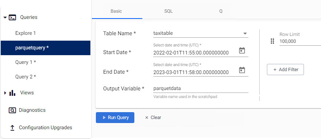The image size is (321, 139).
Task: Grab the Row Limit drag handle
Action: coord(272,41)
